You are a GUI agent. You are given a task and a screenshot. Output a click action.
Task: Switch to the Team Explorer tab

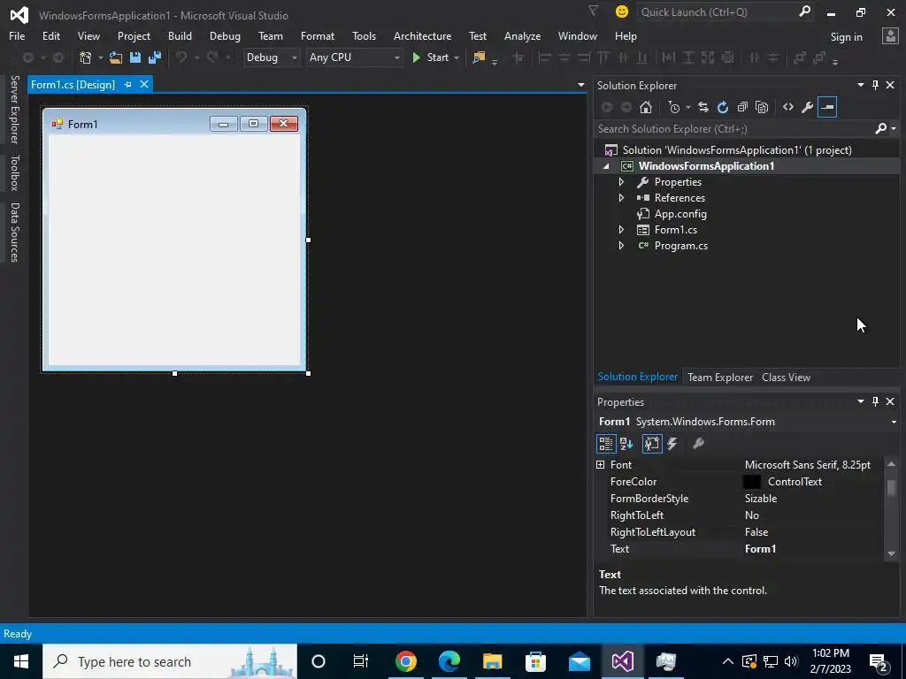[720, 377]
